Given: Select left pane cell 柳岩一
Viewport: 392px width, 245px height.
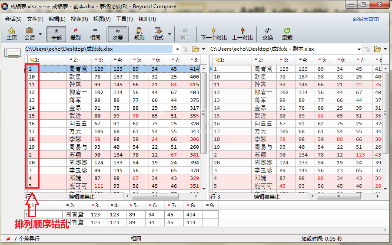Looking at the screenshot, I should (79, 92).
